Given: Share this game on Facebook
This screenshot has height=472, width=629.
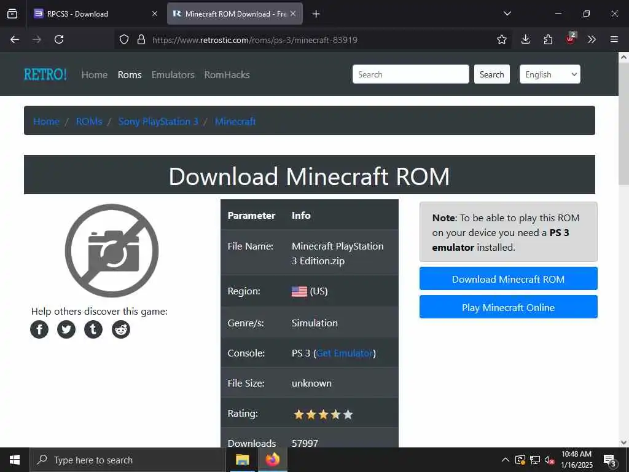Looking at the screenshot, I should point(39,329).
